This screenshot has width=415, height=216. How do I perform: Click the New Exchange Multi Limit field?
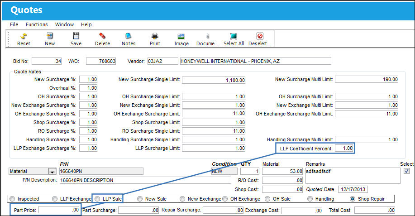click(x=367, y=105)
